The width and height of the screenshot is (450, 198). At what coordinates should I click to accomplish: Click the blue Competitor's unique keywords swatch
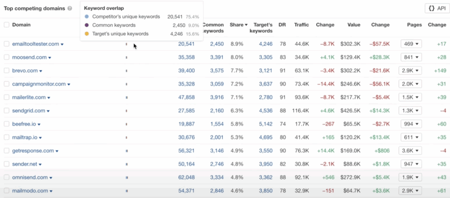click(87, 17)
